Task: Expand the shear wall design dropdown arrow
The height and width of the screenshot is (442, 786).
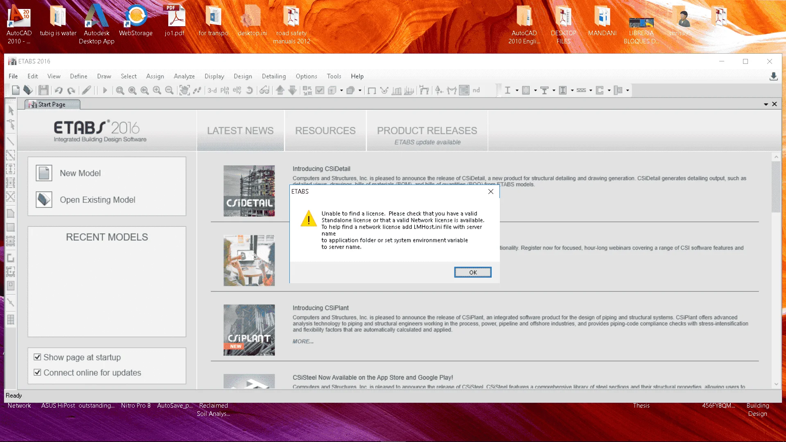Action: point(609,90)
